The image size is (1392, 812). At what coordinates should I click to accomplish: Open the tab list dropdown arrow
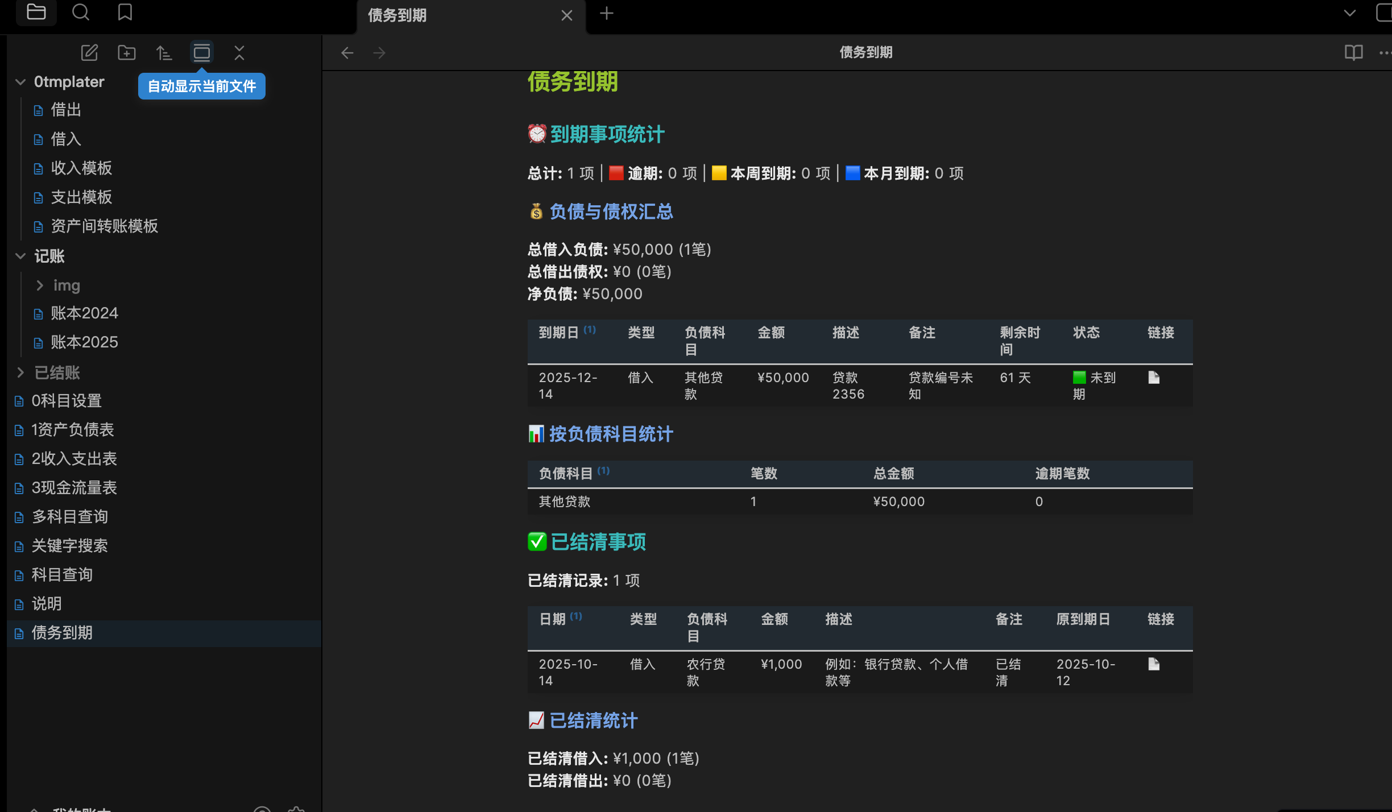(1349, 13)
